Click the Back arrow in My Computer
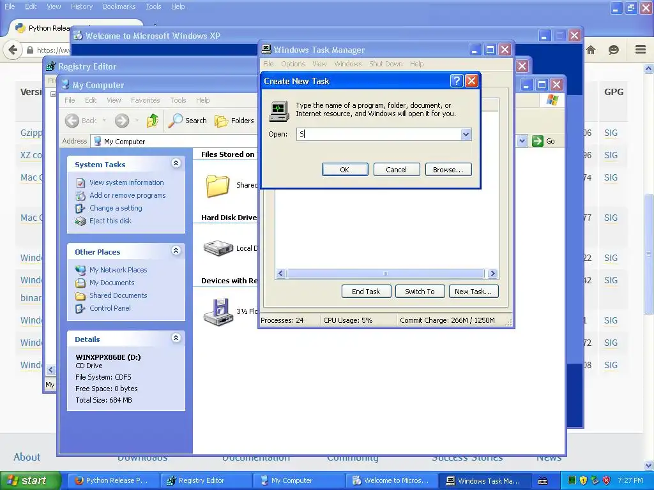 (72, 121)
